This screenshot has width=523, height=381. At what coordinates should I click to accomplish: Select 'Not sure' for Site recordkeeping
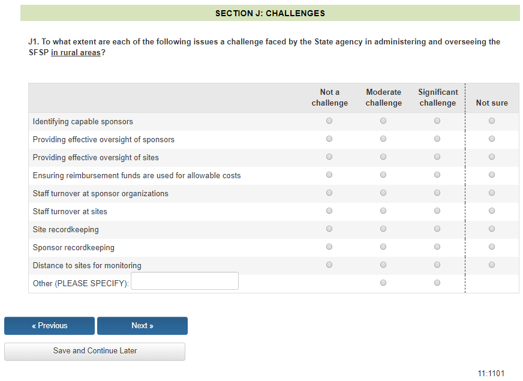point(492,229)
